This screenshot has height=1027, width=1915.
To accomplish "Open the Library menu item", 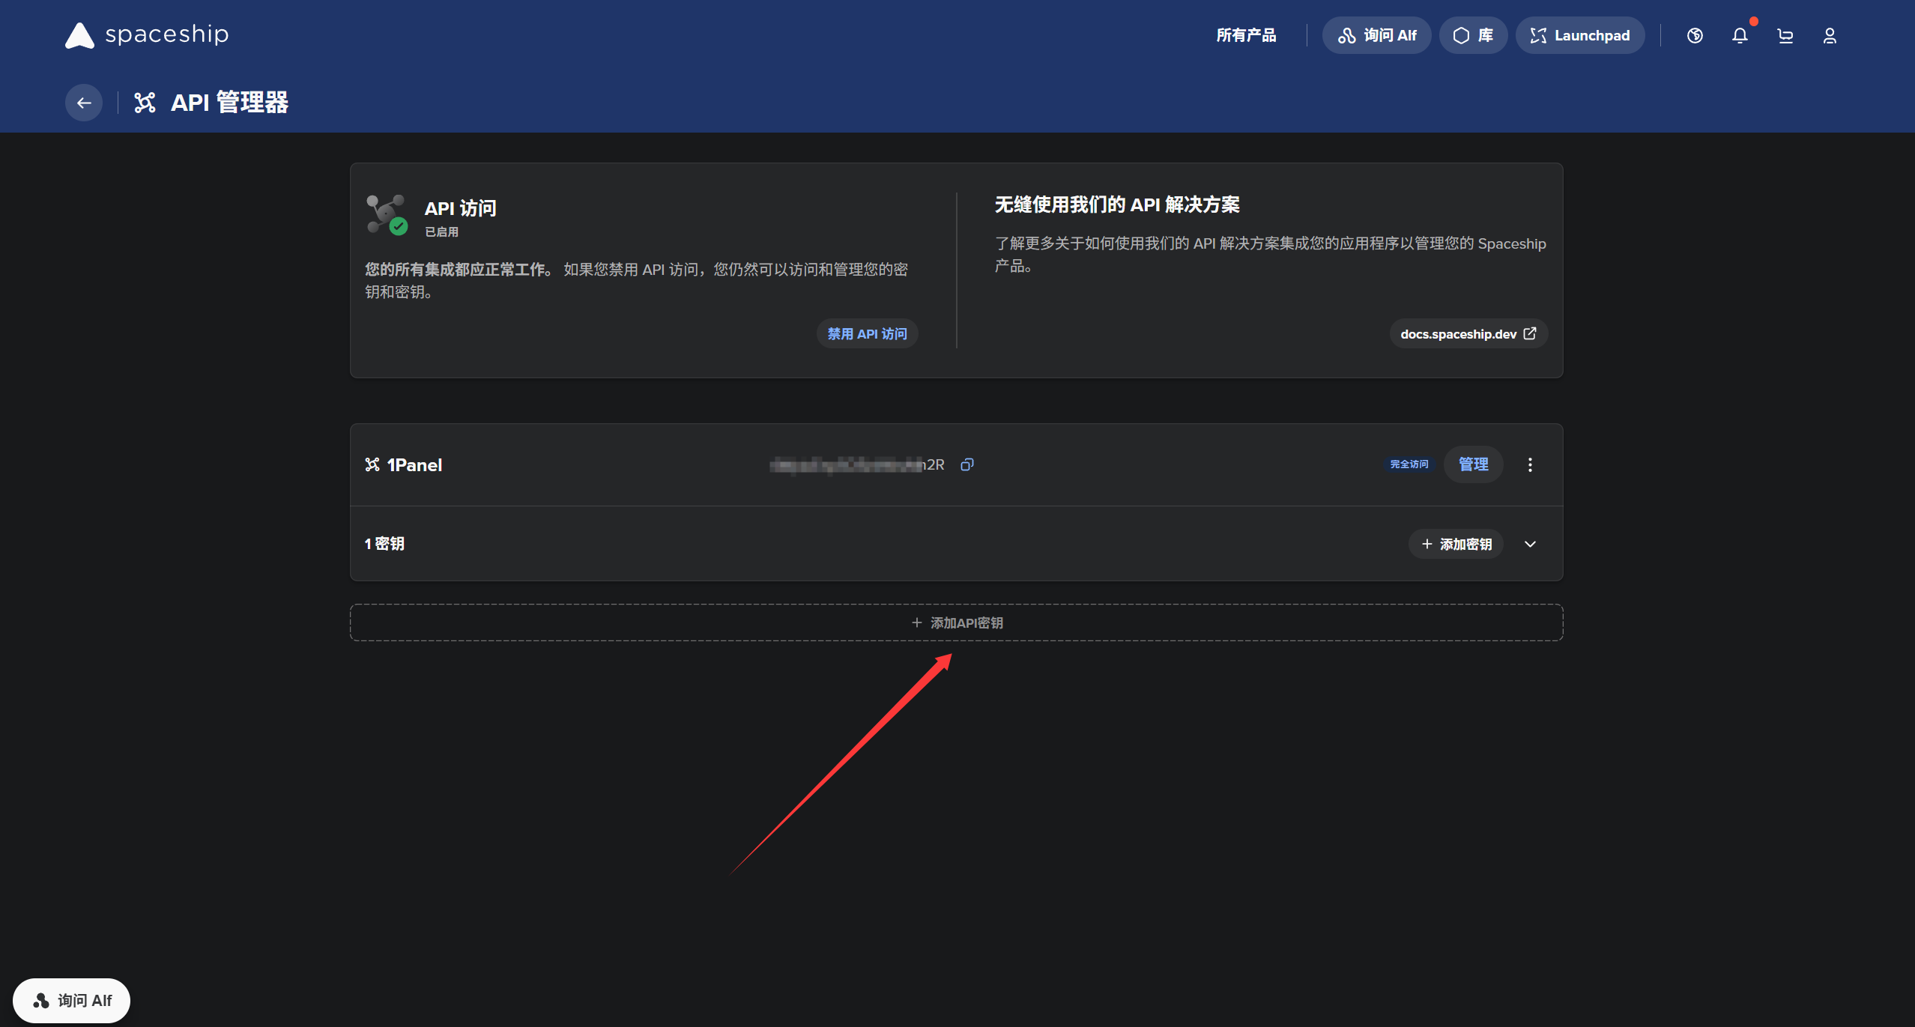I will tap(1472, 35).
